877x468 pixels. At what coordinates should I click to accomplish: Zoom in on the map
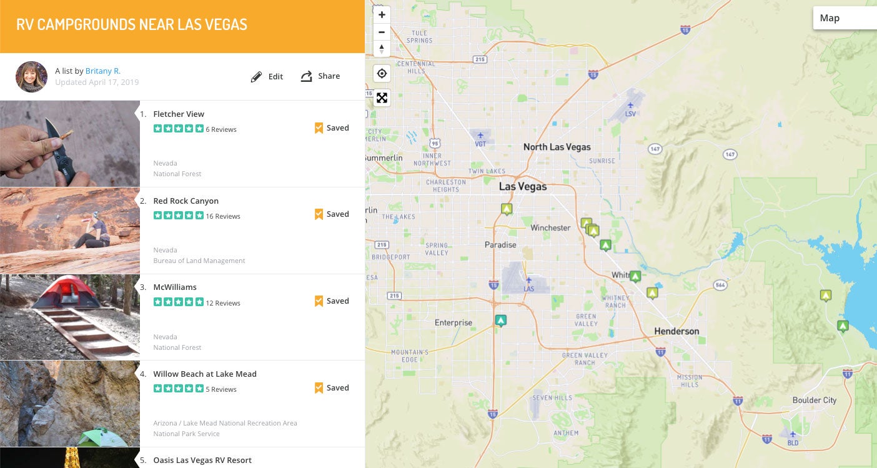point(382,14)
